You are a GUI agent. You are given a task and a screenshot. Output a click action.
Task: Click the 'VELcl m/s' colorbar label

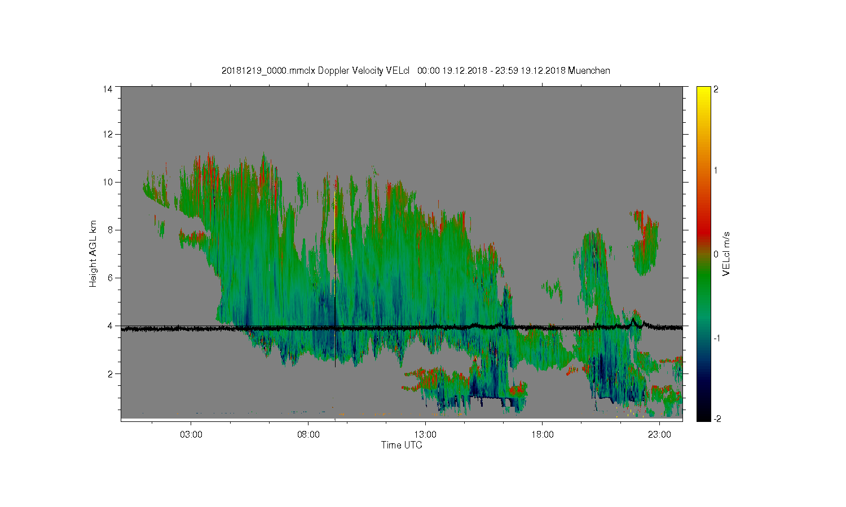(726, 253)
